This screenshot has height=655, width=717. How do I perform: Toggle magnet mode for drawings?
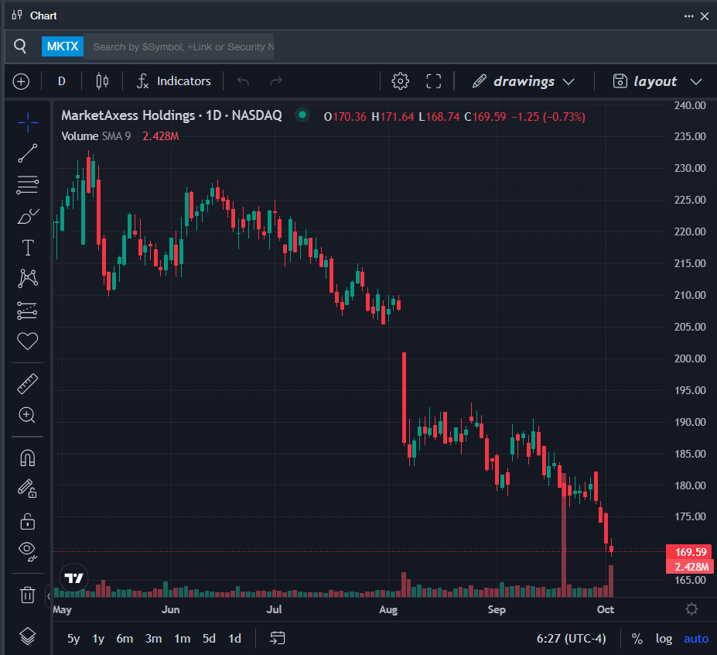pos(28,458)
